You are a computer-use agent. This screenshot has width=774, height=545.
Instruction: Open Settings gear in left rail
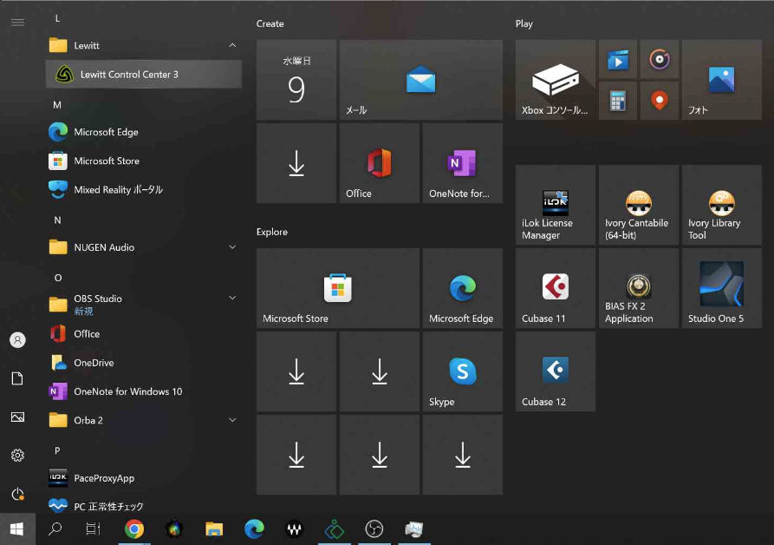pyautogui.click(x=17, y=455)
